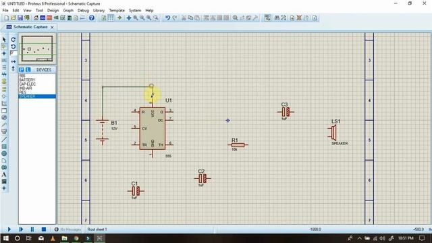Open the Edit menu
This screenshot has width=432, height=243.
click(16, 11)
